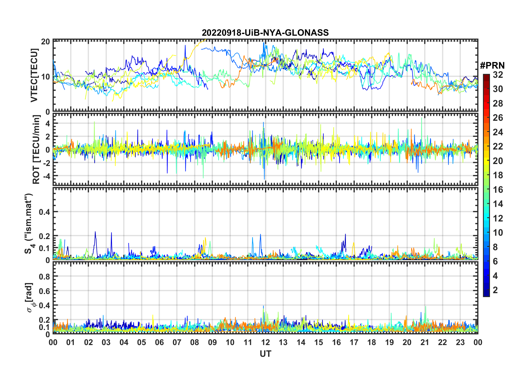
Task: Click the "20" label beside the PRN colorbar
Action: pyautogui.click(x=498, y=161)
